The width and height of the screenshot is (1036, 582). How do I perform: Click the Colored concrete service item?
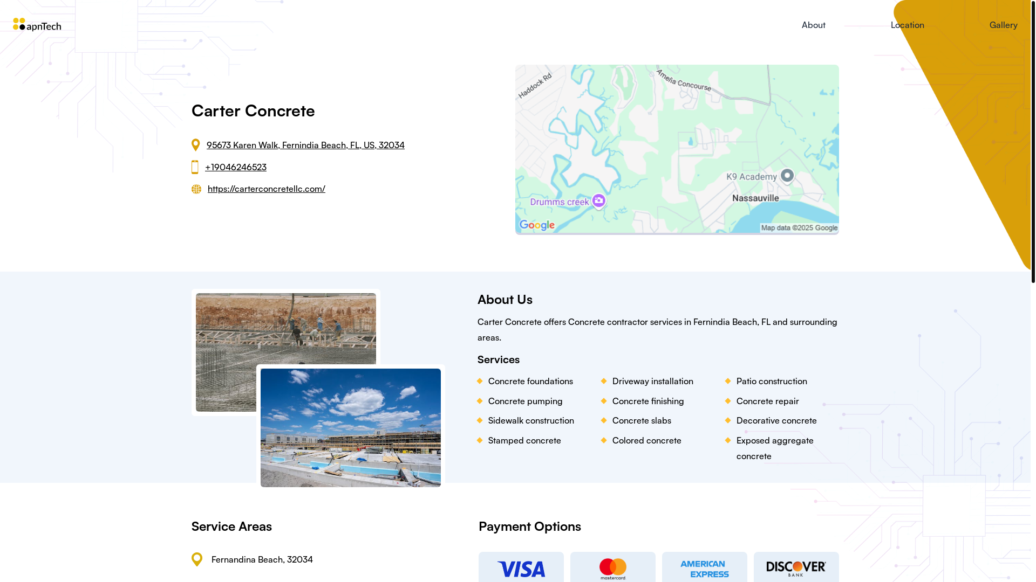pyautogui.click(x=647, y=440)
